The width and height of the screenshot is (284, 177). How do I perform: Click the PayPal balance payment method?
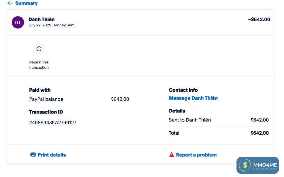click(x=46, y=99)
